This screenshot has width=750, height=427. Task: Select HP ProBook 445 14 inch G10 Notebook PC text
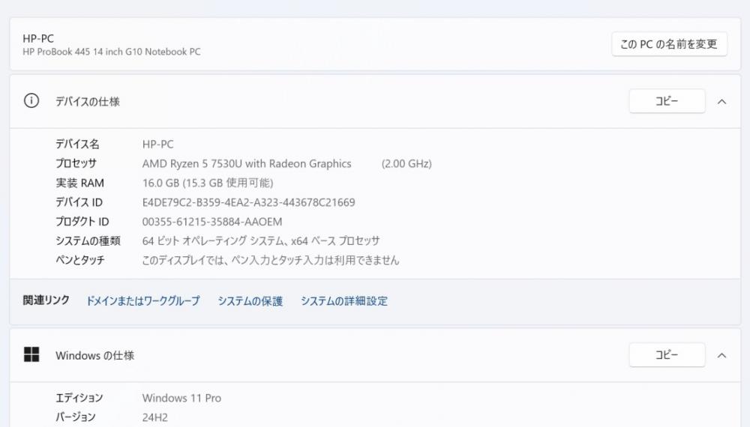tap(112, 52)
